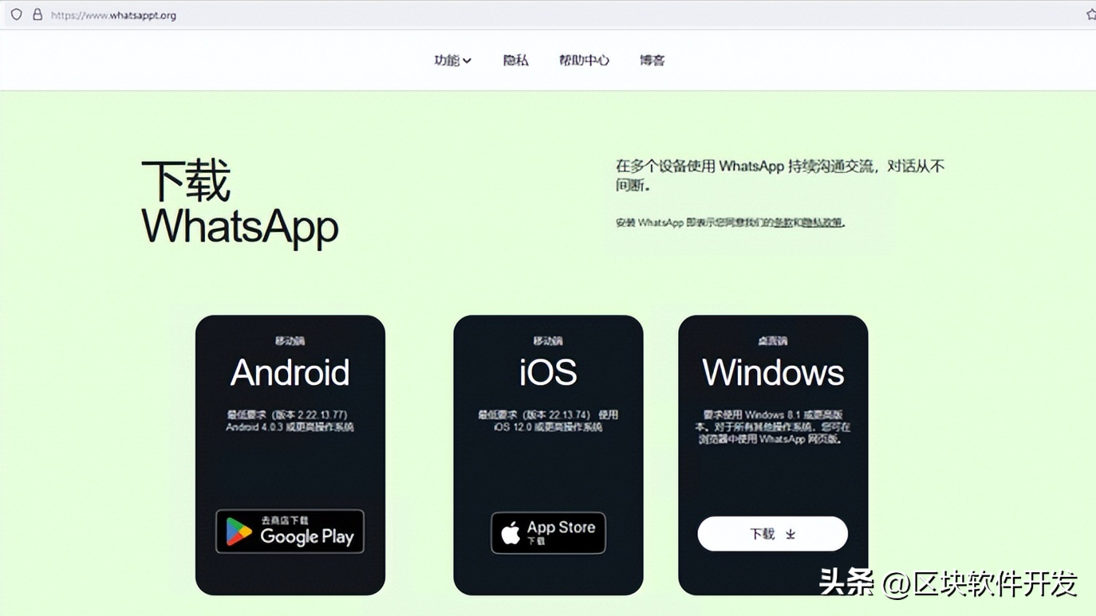Click the 在多个设备使用 WhatsApp description text
The width and height of the screenshot is (1096, 616).
(780, 175)
